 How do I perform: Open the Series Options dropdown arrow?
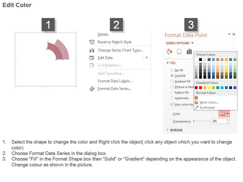click(x=192, y=43)
